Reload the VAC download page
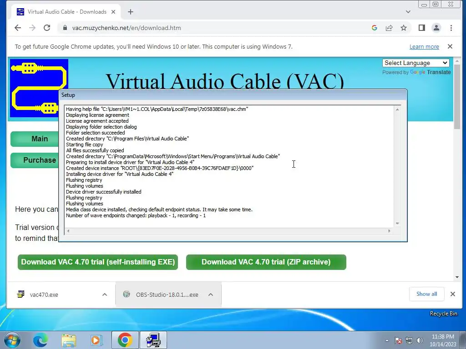The width and height of the screenshot is (466, 349). 47,28
